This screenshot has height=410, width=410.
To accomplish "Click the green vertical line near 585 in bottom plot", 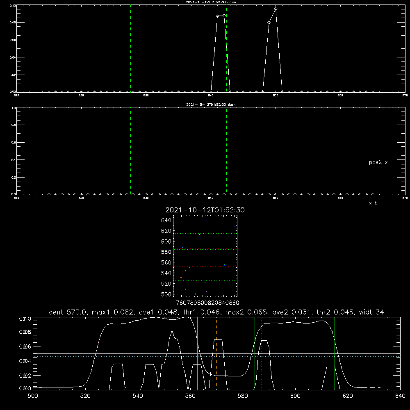I will [255, 353].
